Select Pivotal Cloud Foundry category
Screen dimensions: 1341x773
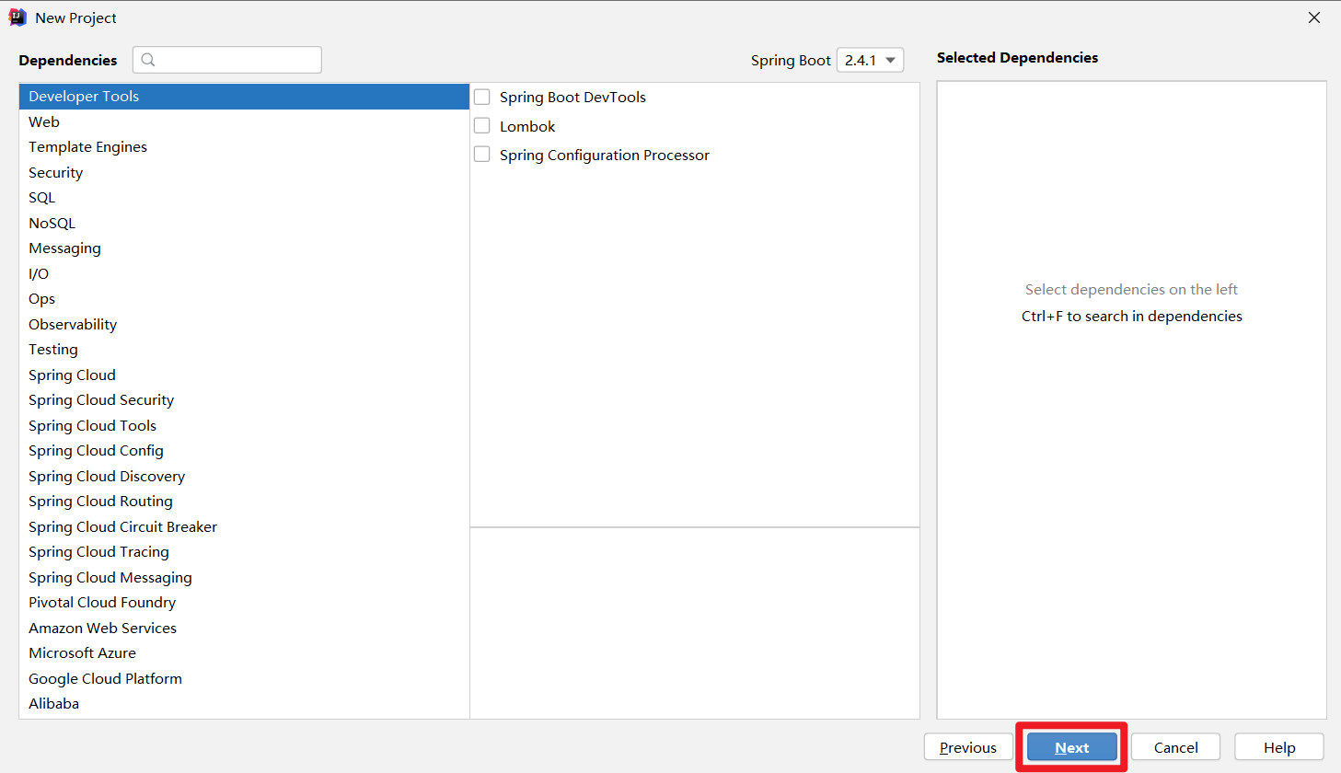click(244, 603)
